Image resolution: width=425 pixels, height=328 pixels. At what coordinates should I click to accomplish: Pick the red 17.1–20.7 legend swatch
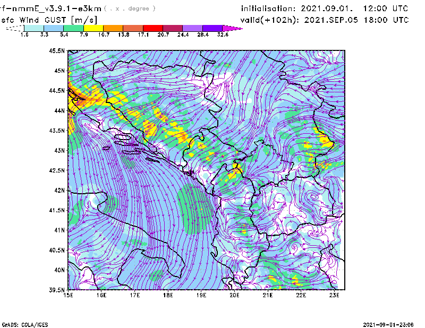153,28
